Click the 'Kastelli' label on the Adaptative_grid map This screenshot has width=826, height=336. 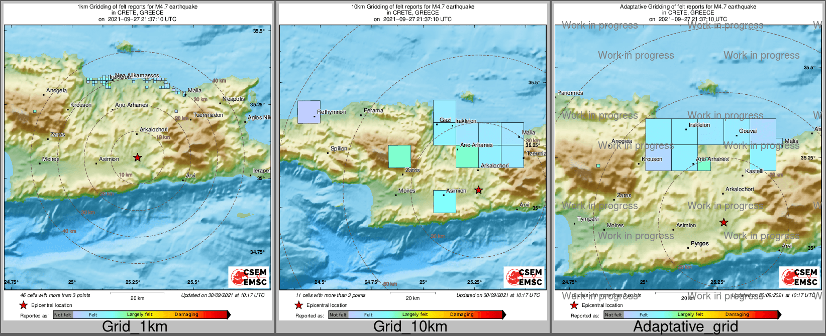click(755, 172)
